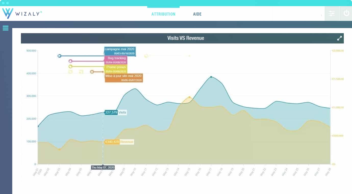Select the Promo pneus event label
This screenshot has height=194, width=352.
tap(116, 69)
